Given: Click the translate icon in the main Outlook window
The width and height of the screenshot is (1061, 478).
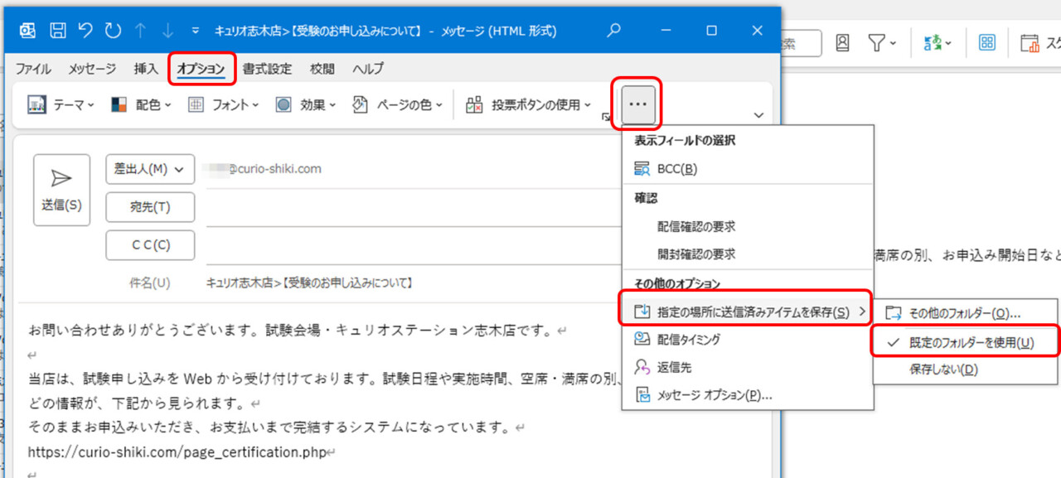Looking at the screenshot, I should 937,43.
